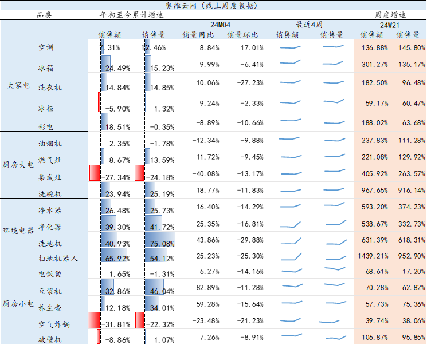Select the 967.65% value for 洗碗机
Image resolution: width=427 pixels, height=345 pixels.
tap(374, 191)
